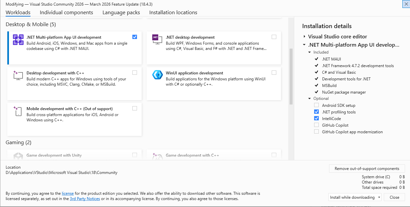Open the Language packs tab
The width and height of the screenshot is (410, 207).
pos(121,13)
